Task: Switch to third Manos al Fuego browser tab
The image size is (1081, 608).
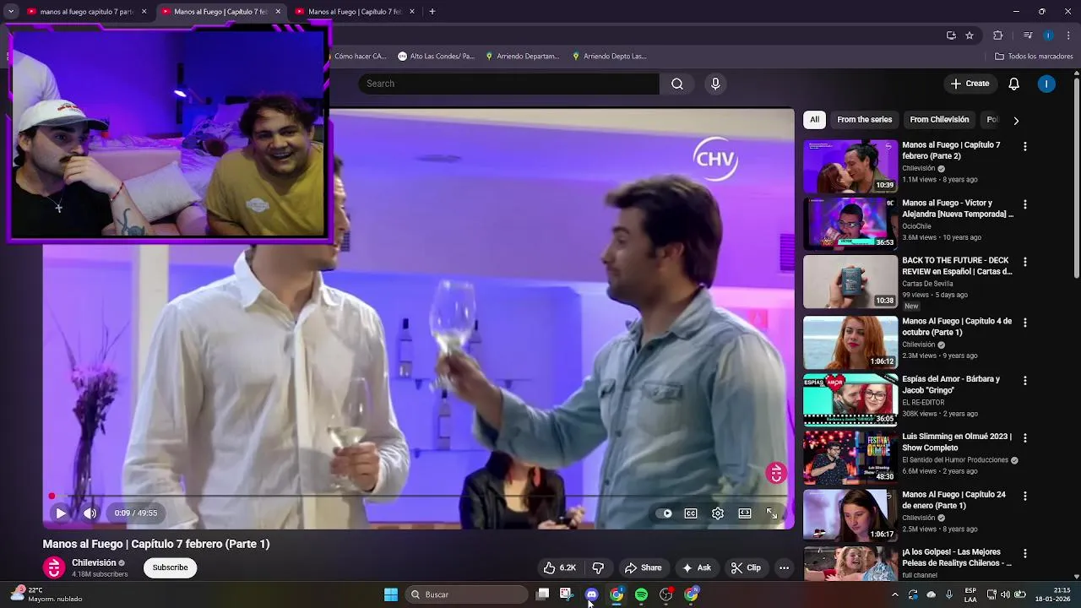Action: pos(355,12)
